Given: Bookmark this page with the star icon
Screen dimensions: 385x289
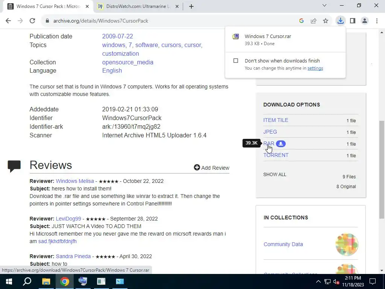Looking at the screenshot, I should 326,21.
